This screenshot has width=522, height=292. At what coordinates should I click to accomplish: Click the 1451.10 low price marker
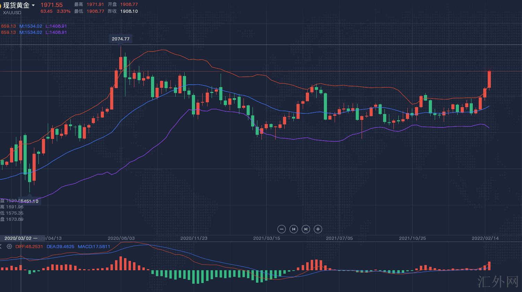30,201
